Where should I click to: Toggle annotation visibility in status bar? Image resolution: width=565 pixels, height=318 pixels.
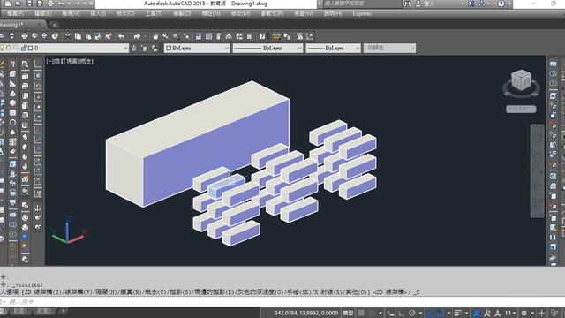(487, 313)
